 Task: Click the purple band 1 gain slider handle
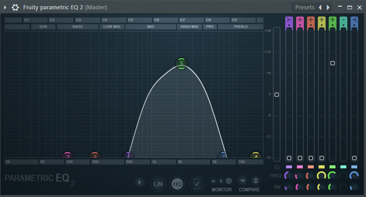(289, 158)
